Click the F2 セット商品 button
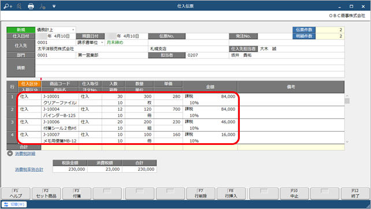This screenshot has height=209, width=371. click(x=46, y=193)
